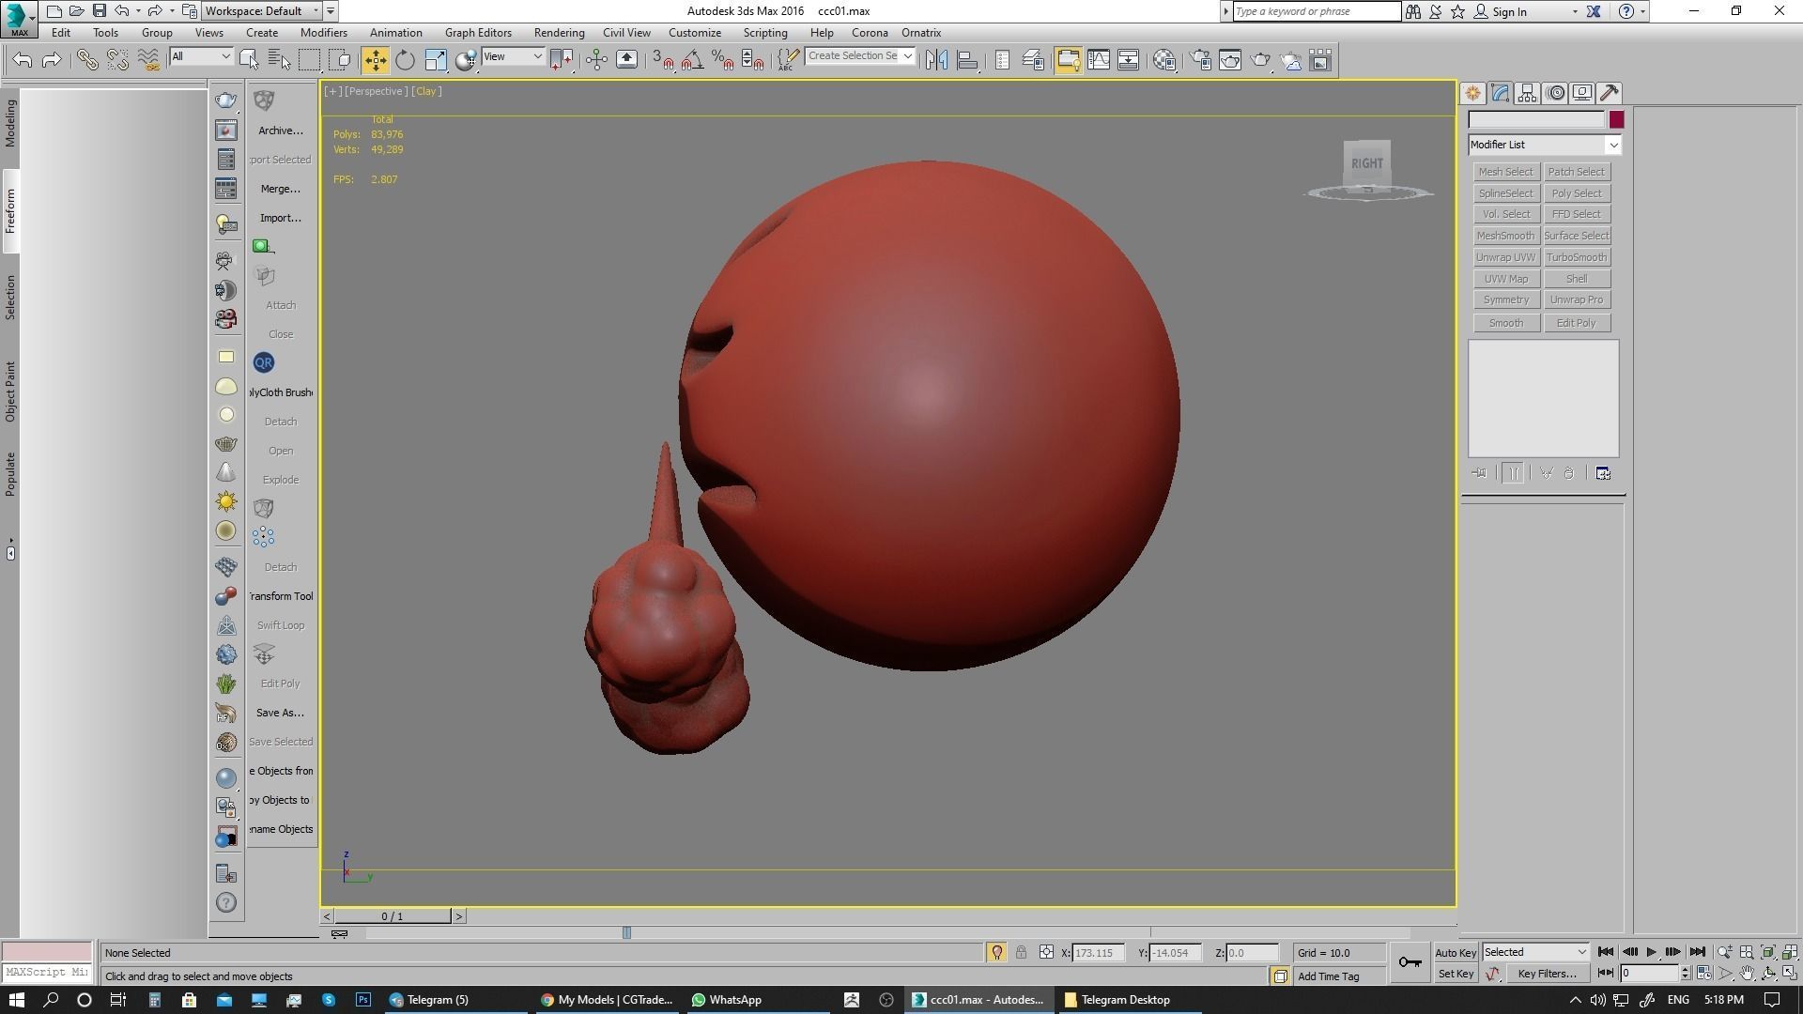Open the Render Setup icon
Image resolution: width=1803 pixels, height=1014 pixels.
(1200, 60)
